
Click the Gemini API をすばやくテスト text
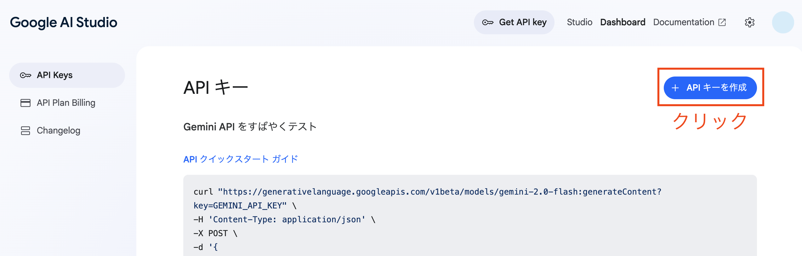pos(250,127)
